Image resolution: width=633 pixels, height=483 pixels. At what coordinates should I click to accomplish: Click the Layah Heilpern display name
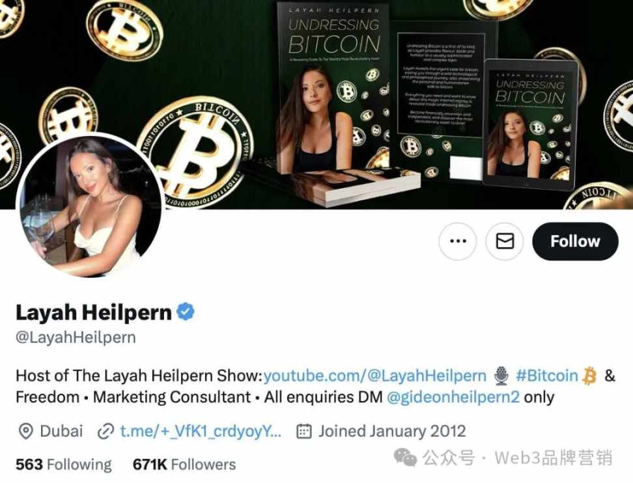[94, 312]
